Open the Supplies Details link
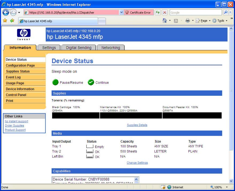The height and width of the screenshot is (191, 235). click(137, 125)
